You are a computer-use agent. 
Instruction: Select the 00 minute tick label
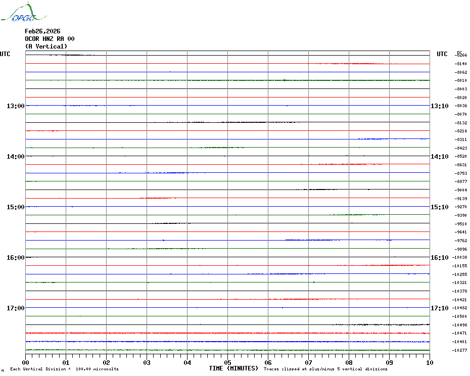[26, 362]
